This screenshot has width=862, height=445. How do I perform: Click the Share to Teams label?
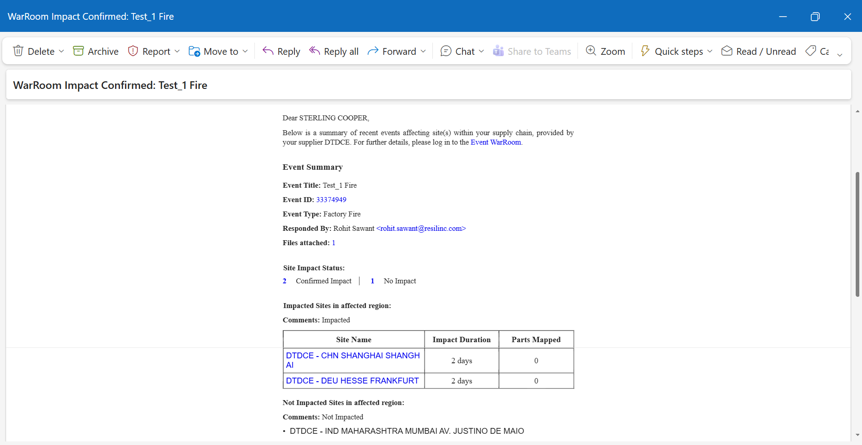[539, 52]
